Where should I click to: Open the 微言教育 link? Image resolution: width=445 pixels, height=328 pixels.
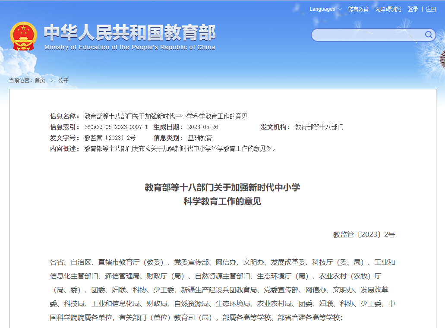[358, 9]
